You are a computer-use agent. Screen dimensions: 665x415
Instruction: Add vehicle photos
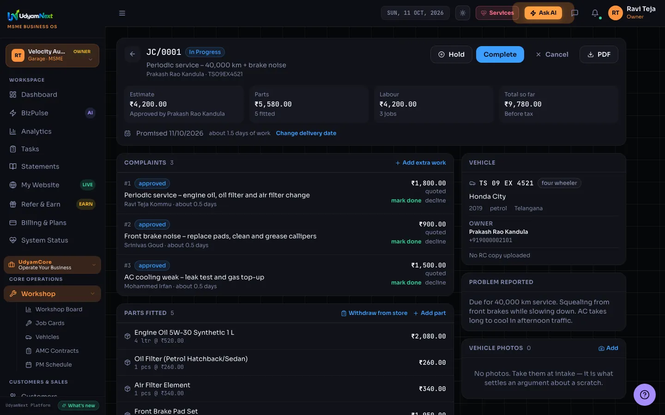point(608,348)
